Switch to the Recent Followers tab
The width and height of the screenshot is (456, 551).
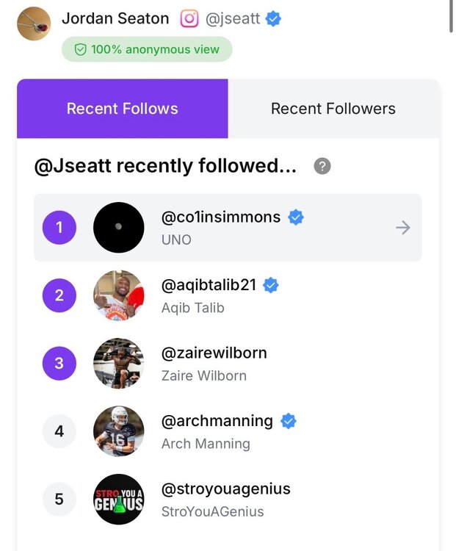pyautogui.click(x=333, y=109)
